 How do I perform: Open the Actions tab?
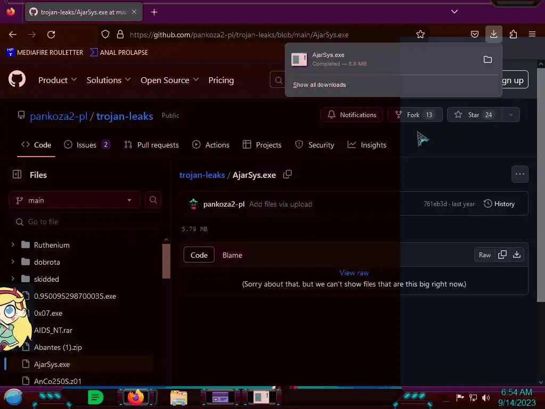(211, 145)
